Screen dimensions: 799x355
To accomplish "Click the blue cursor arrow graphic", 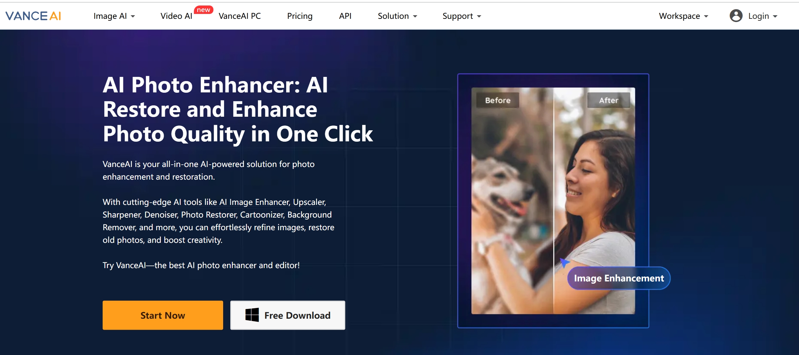I will [x=564, y=263].
